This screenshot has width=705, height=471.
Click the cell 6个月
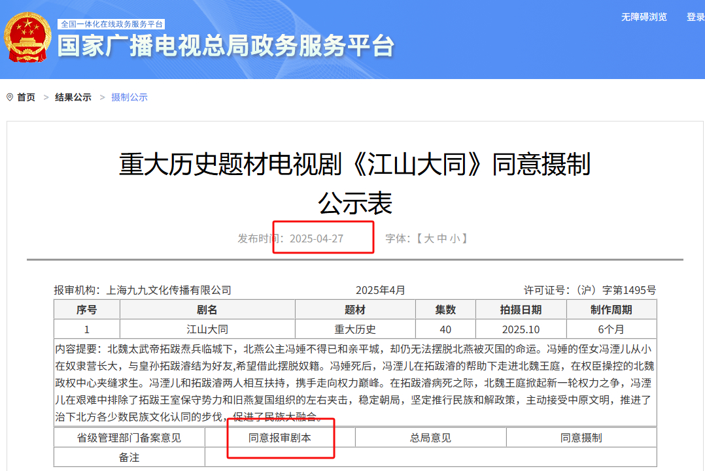click(x=611, y=329)
